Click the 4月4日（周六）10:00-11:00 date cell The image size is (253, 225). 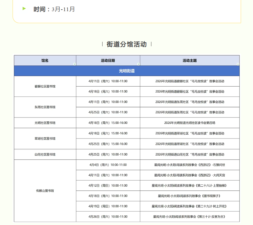(108, 165)
